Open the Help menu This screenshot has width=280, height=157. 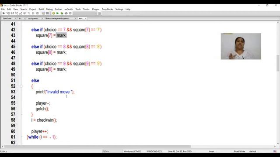pyautogui.click(x=128, y=9)
